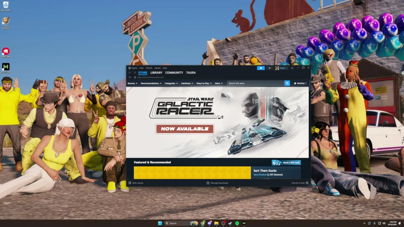The height and width of the screenshot is (227, 404).
Task: Click the Sort Them Ducks title
Action: coord(265,171)
